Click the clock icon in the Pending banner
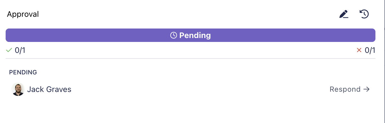 tap(174, 35)
